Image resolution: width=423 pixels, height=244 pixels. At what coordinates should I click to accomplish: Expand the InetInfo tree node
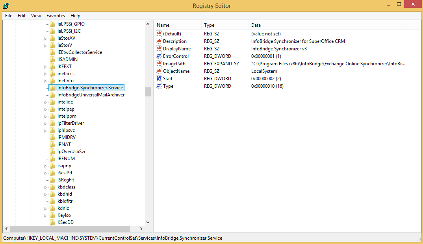point(45,81)
